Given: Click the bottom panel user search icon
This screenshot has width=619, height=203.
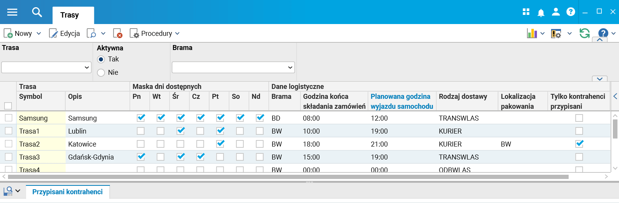Looking at the screenshot, I should point(8,191).
